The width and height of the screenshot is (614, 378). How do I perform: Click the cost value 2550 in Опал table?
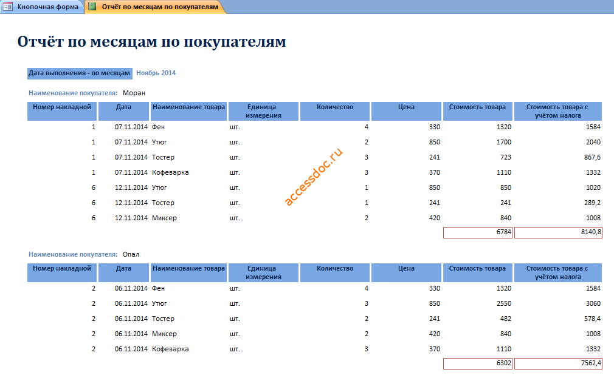504,304
